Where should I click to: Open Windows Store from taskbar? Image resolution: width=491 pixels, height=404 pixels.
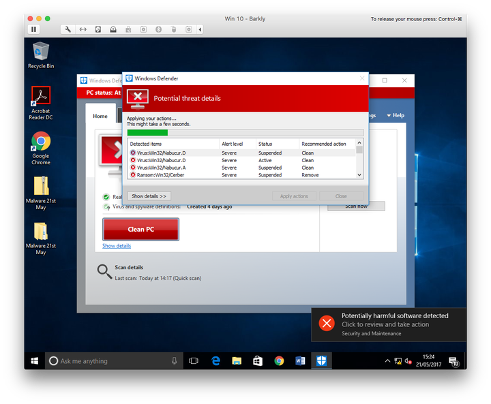pos(258,361)
